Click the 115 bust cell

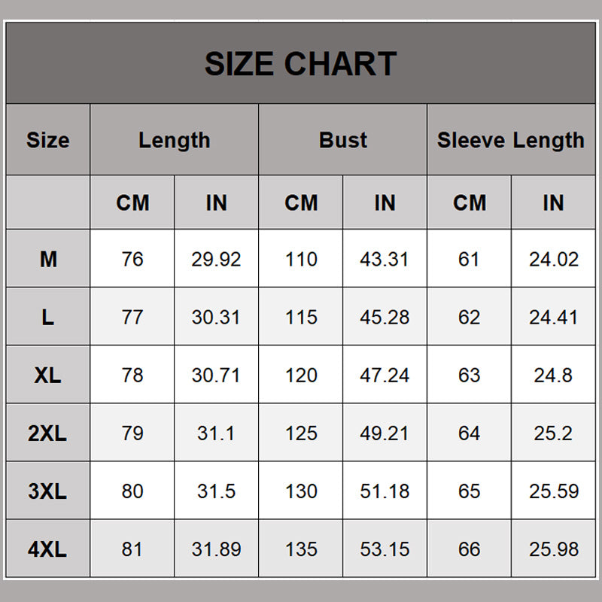pos(301,318)
